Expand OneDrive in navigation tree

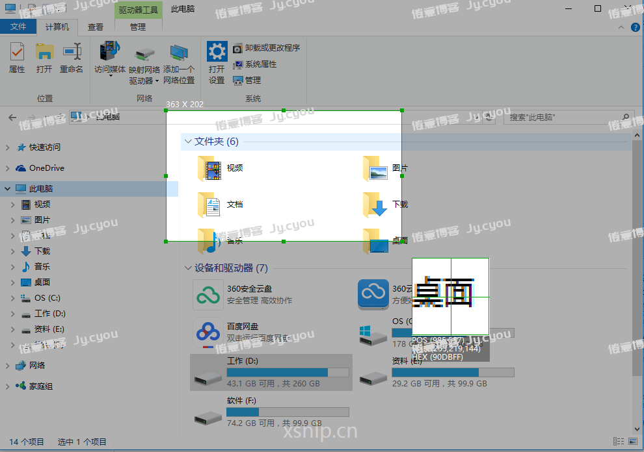(7, 168)
